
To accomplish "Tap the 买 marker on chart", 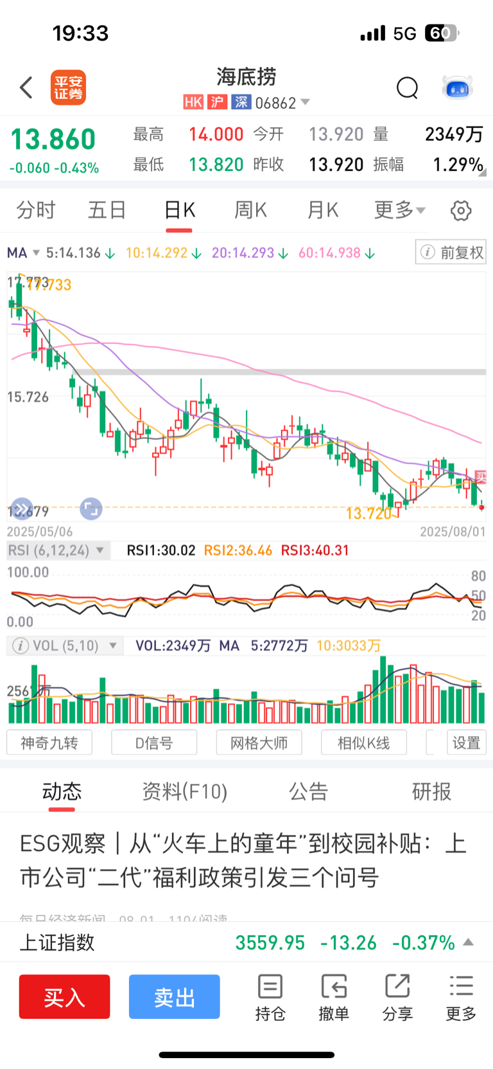I will coord(481,477).
